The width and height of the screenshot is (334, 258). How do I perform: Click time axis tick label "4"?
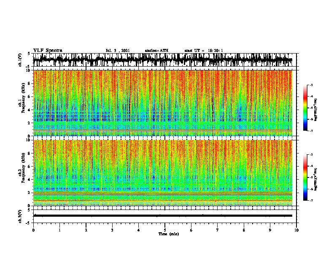coord(139,230)
